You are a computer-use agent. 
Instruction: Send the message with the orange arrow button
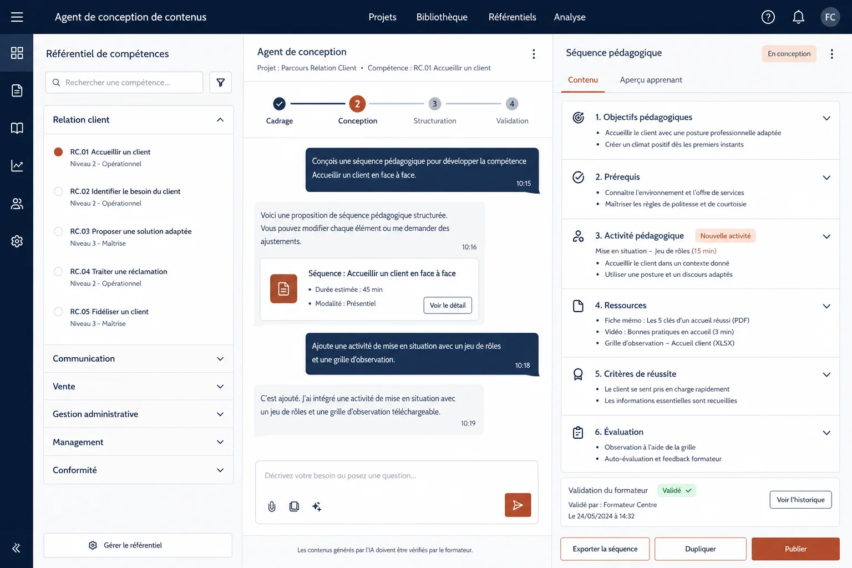click(x=518, y=505)
